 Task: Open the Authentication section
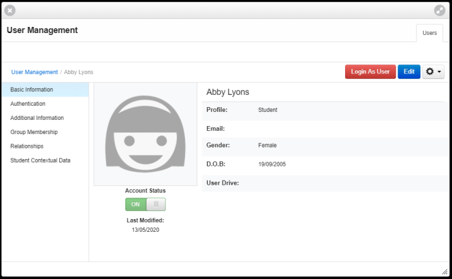click(x=28, y=104)
